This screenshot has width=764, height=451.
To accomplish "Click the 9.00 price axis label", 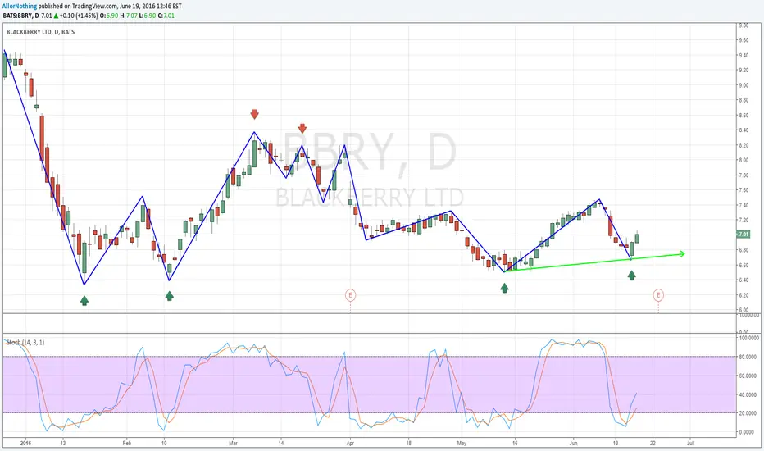I will 744,85.
